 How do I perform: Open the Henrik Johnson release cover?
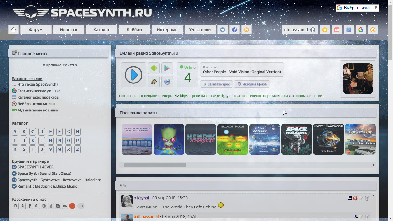point(201,139)
